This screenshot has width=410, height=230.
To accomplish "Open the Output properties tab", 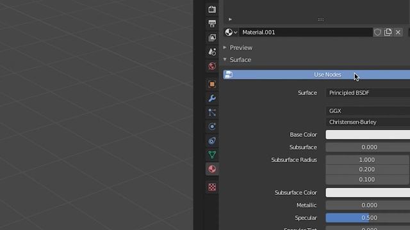I will (x=212, y=24).
